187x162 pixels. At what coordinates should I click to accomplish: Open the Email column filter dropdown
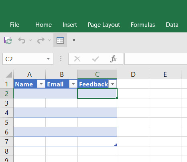(x=73, y=84)
